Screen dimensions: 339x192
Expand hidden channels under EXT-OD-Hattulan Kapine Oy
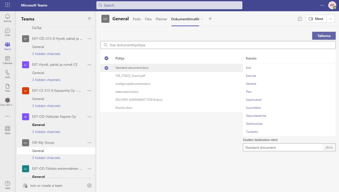46,132
